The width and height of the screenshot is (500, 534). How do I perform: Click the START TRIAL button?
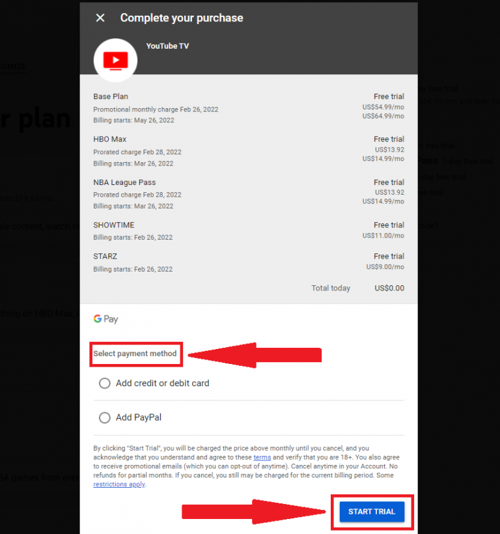tap(372, 511)
